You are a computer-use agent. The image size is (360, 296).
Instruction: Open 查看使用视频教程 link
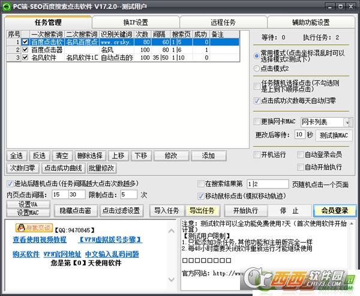tap(40, 240)
